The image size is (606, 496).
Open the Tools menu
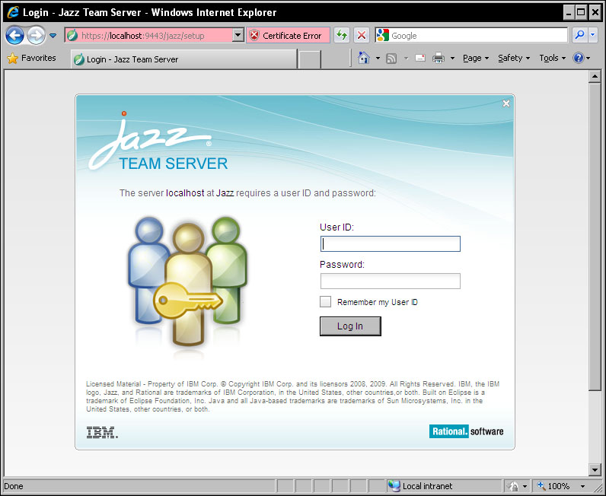[x=552, y=59]
